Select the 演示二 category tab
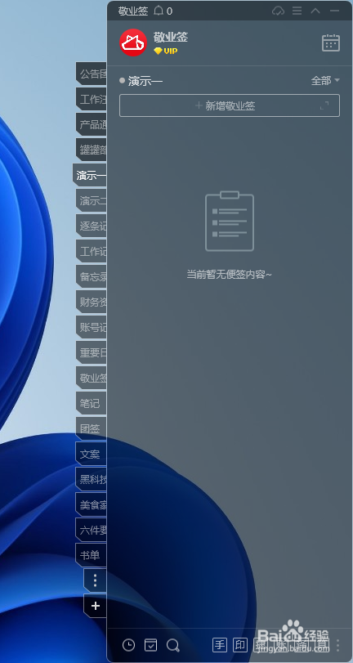This screenshot has height=663, width=353. pyautogui.click(x=92, y=201)
